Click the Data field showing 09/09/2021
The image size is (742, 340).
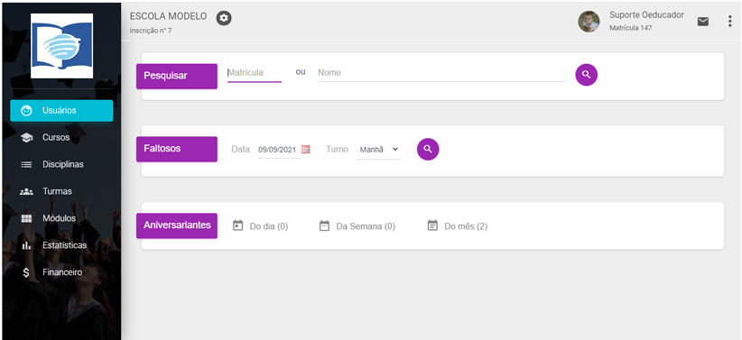[279, 150]
